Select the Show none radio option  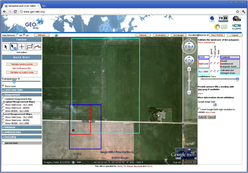[x=3, y=86]
